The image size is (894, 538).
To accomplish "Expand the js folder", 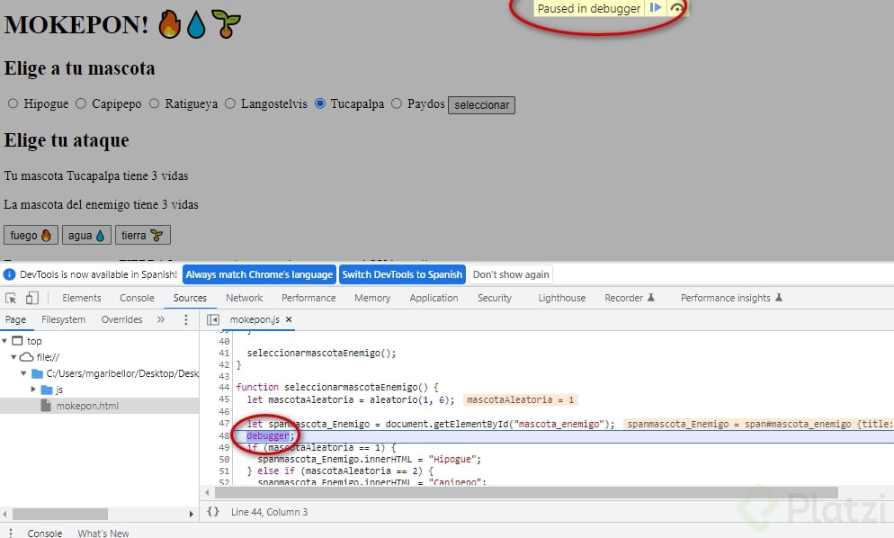I will (x=33, y=390).
